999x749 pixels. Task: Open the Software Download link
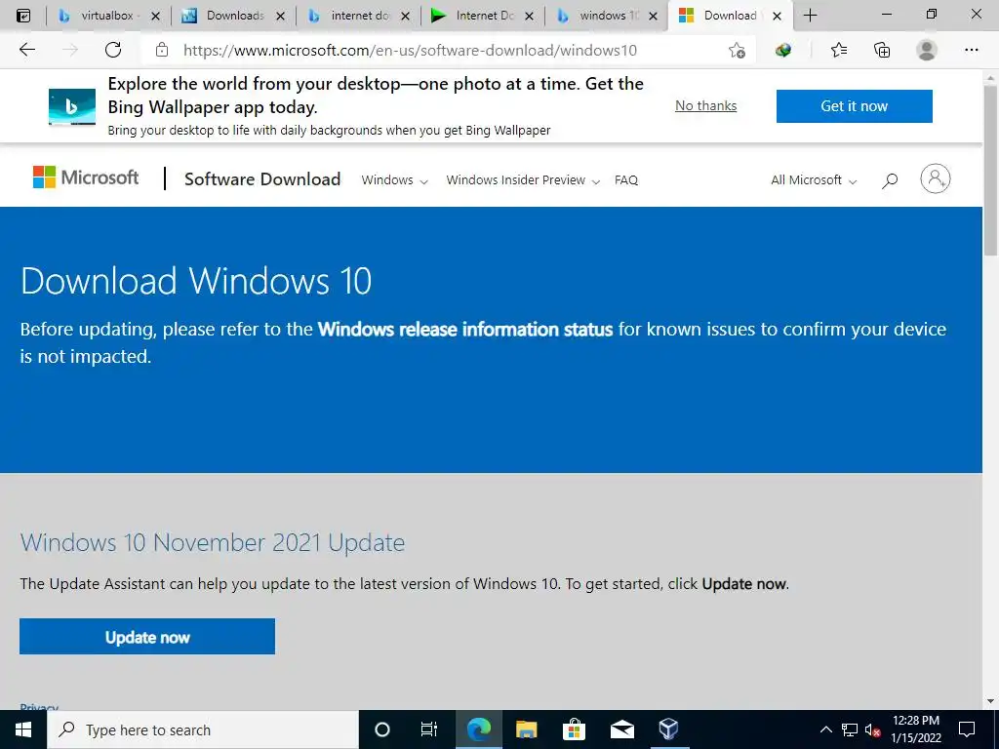(262, 179)
